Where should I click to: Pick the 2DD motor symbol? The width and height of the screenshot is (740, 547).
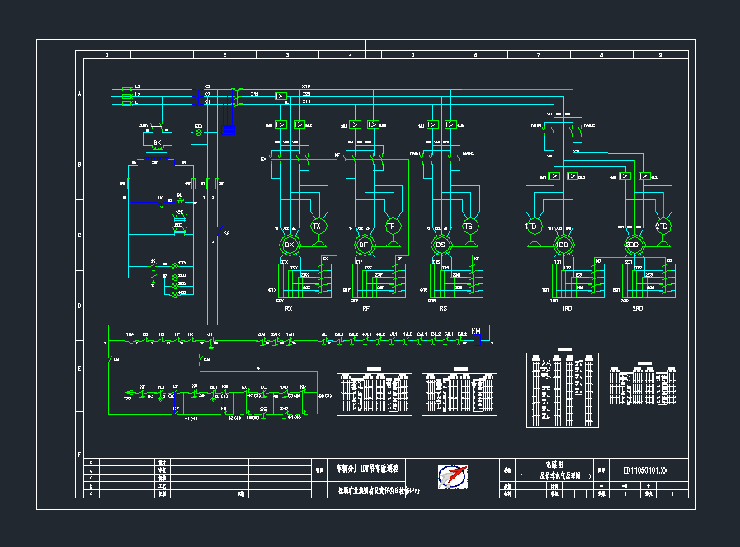[x=633, y=245]
